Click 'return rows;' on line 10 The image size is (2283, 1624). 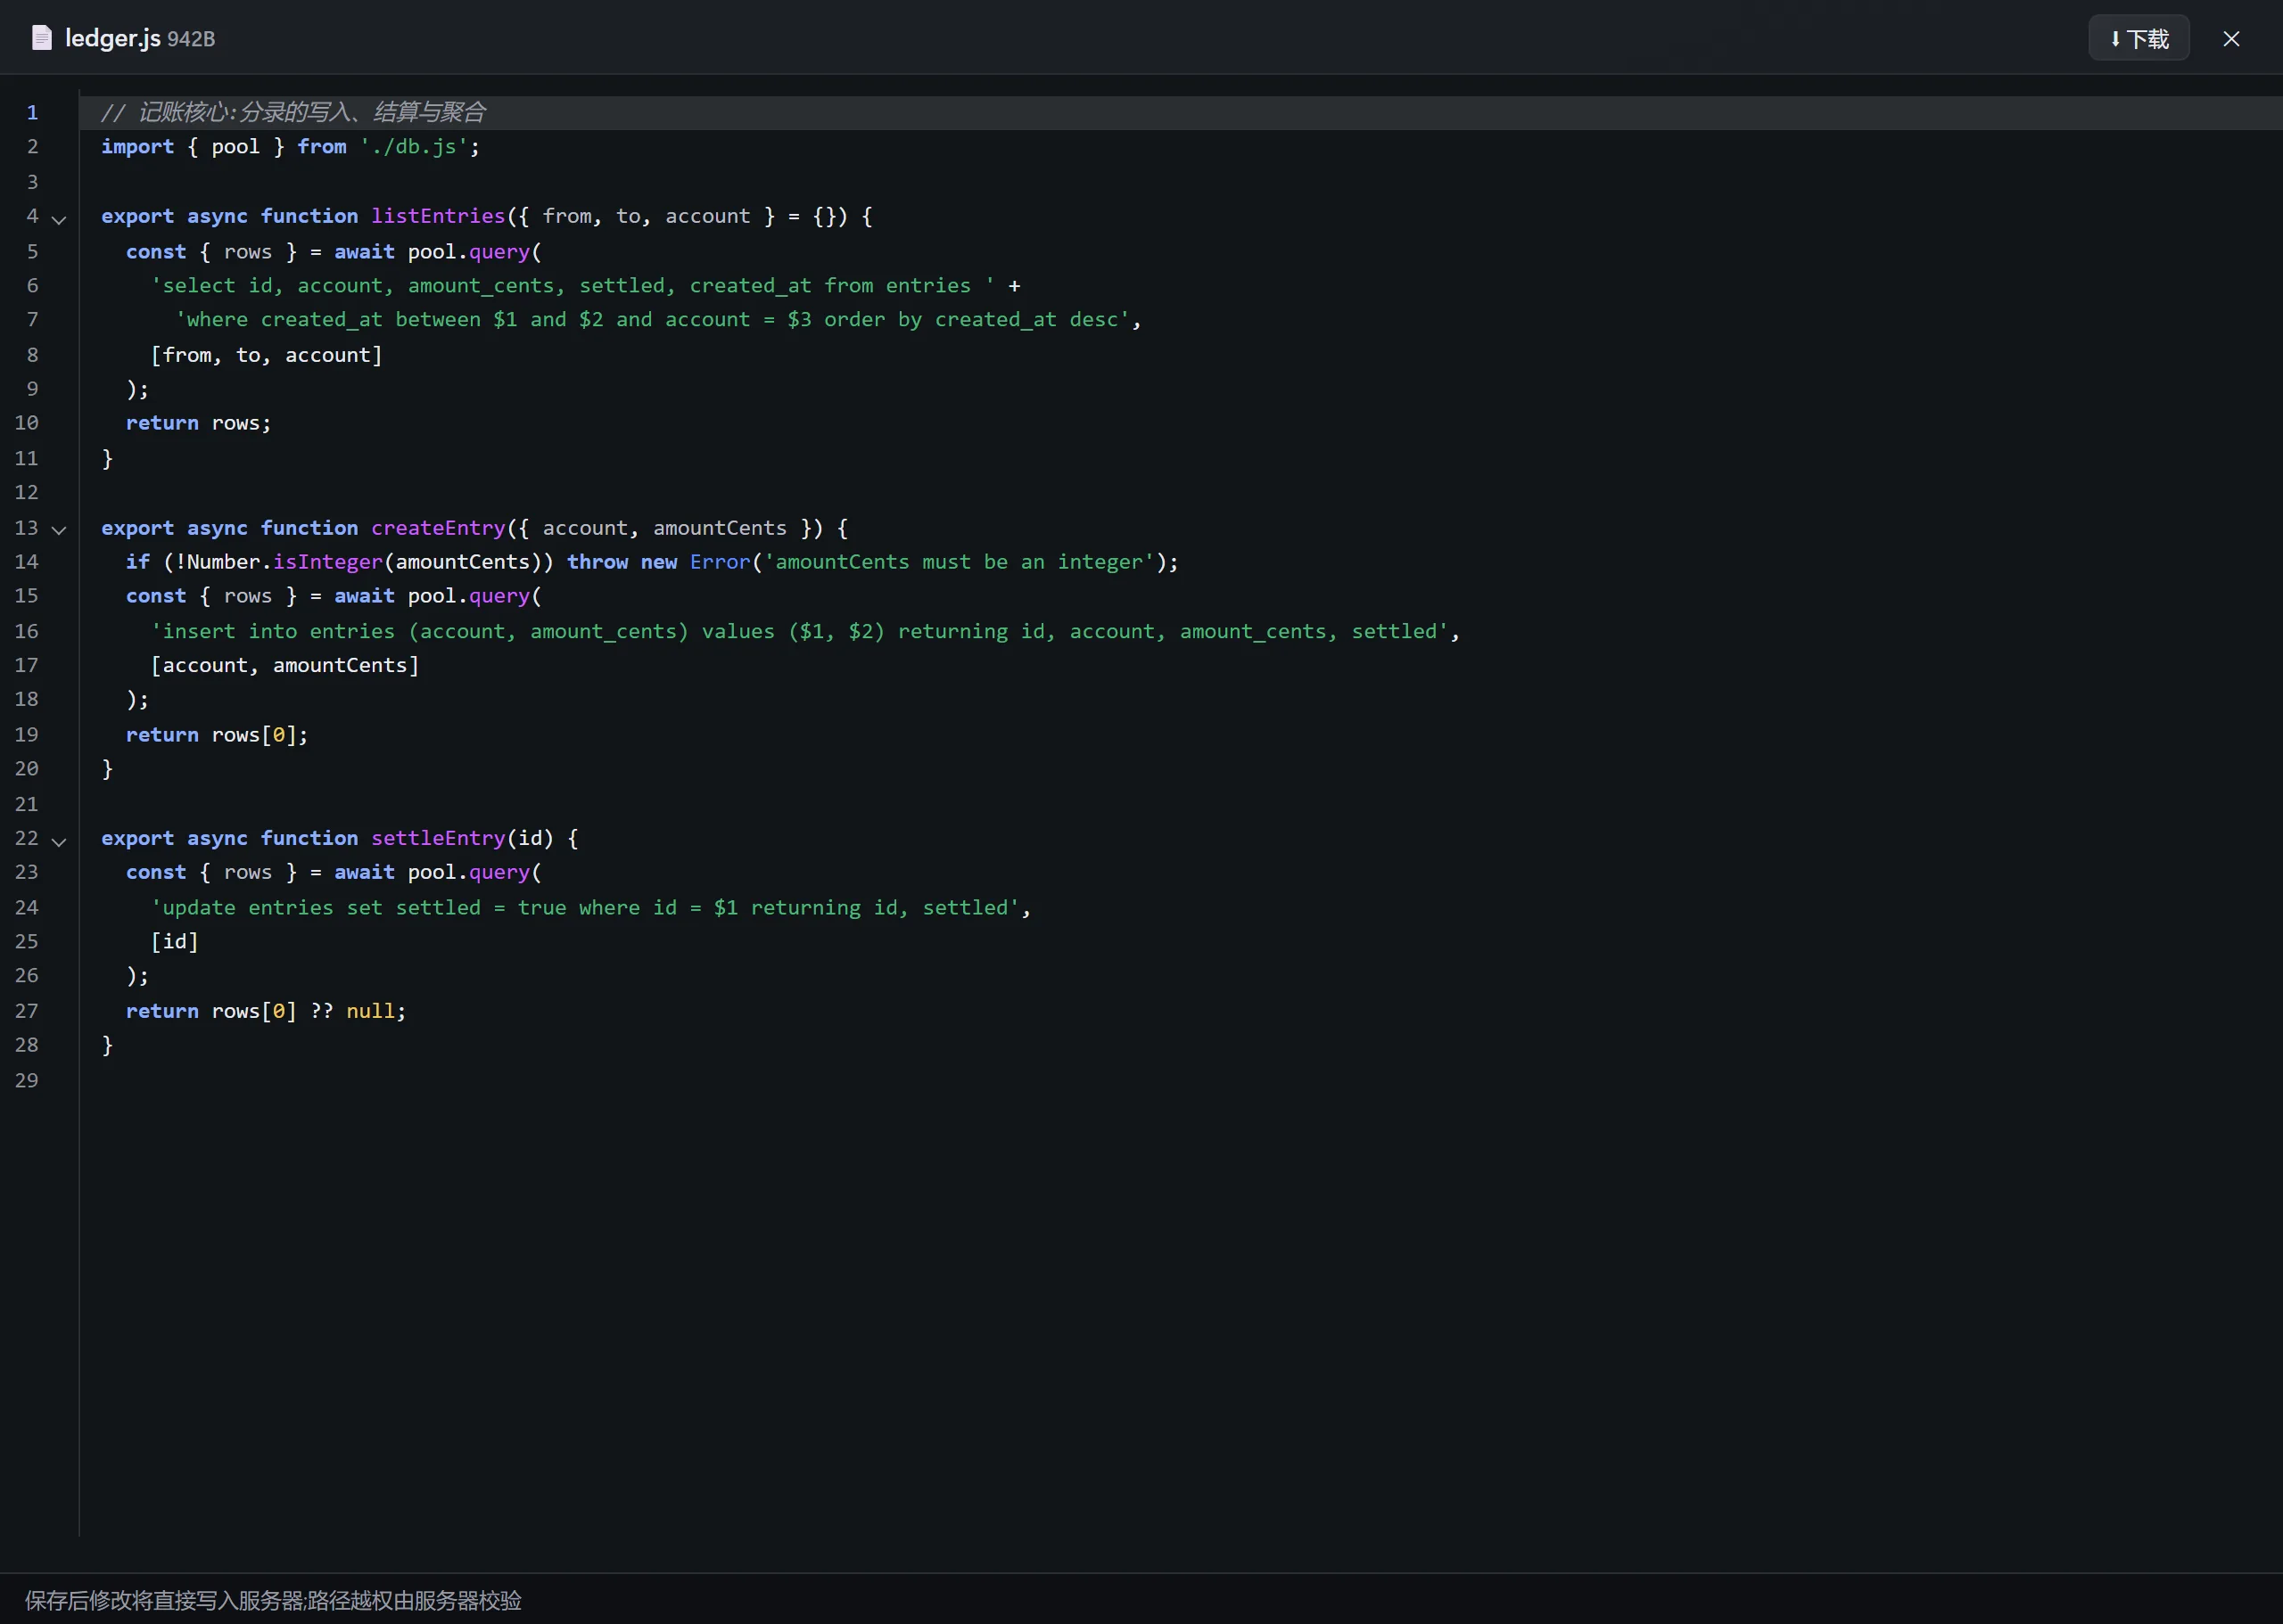[x=198, y=423]
